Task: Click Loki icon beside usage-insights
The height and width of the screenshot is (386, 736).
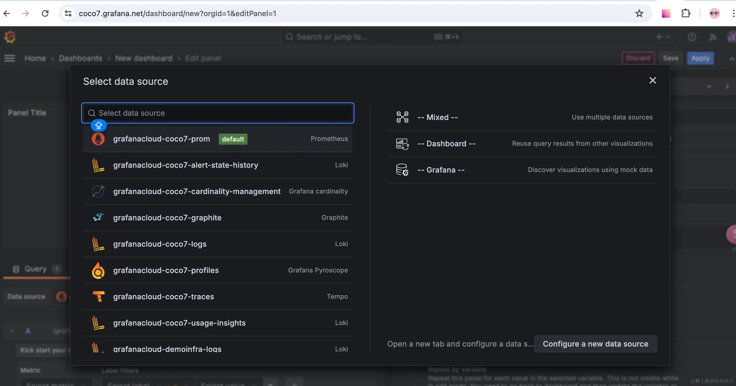Action: tap(98, 323)
